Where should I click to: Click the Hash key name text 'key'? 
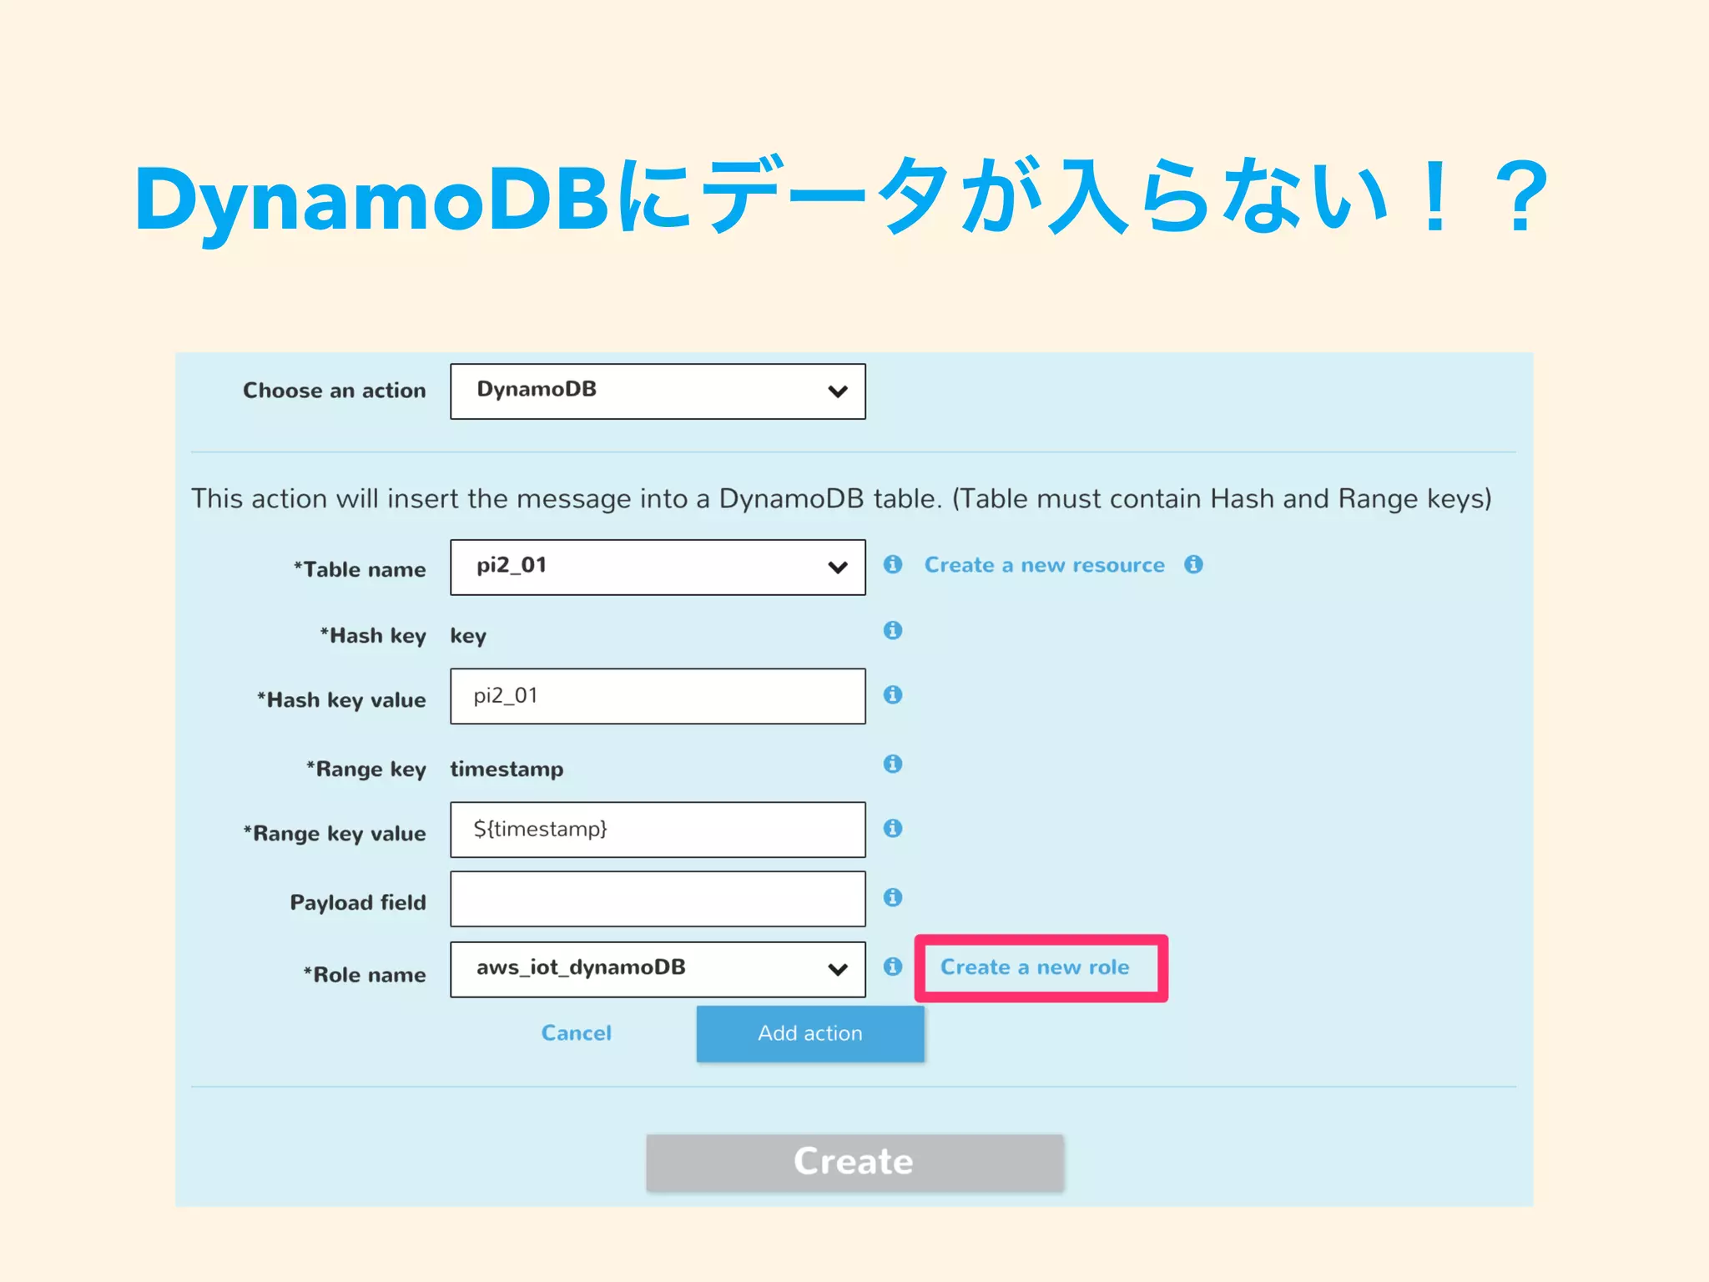[x=468, y=636]
